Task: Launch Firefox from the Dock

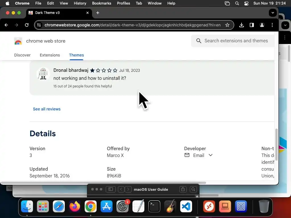Action: [x=75, y=206]
